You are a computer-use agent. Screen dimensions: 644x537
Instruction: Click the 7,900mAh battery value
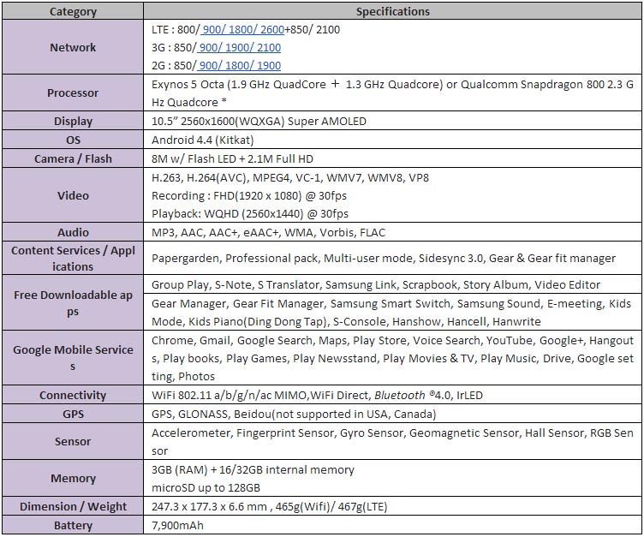pyautogui.click(x=177, y=525)
